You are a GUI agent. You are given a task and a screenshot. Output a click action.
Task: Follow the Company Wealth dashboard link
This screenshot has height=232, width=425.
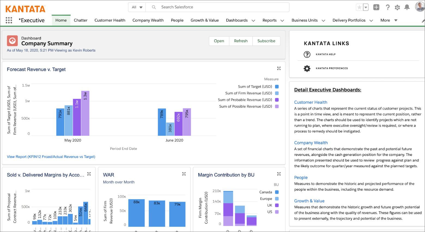[x=311, y=143]
